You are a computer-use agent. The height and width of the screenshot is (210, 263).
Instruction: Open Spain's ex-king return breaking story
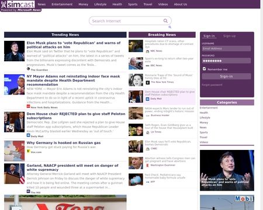click(x=169, y=60)
